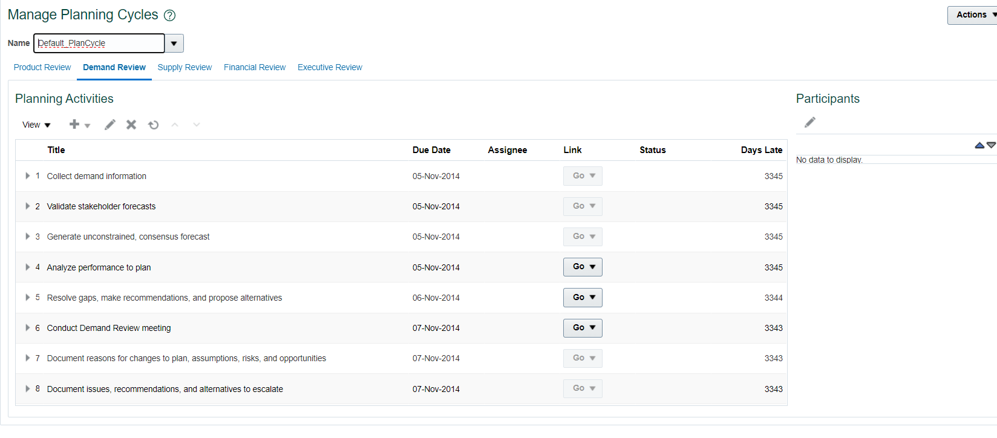Viewport: 997px width, 438px height.
Task: Click the Name input field
Action: (99, 43)
